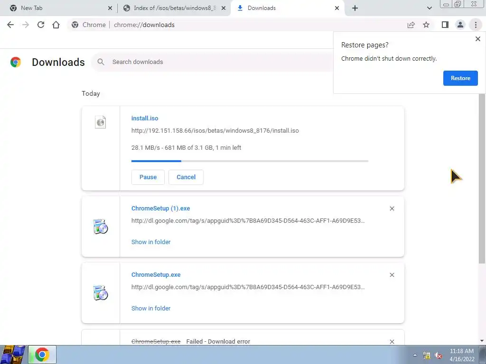Viewport: 486px width, 364px height.
Task: Bookmark this tab with the star icon
Action: [x=426, y=25]
